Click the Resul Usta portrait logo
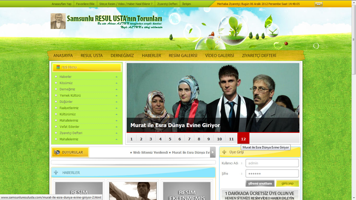Viewport: 356px width, 200px height. pos(58,21)
